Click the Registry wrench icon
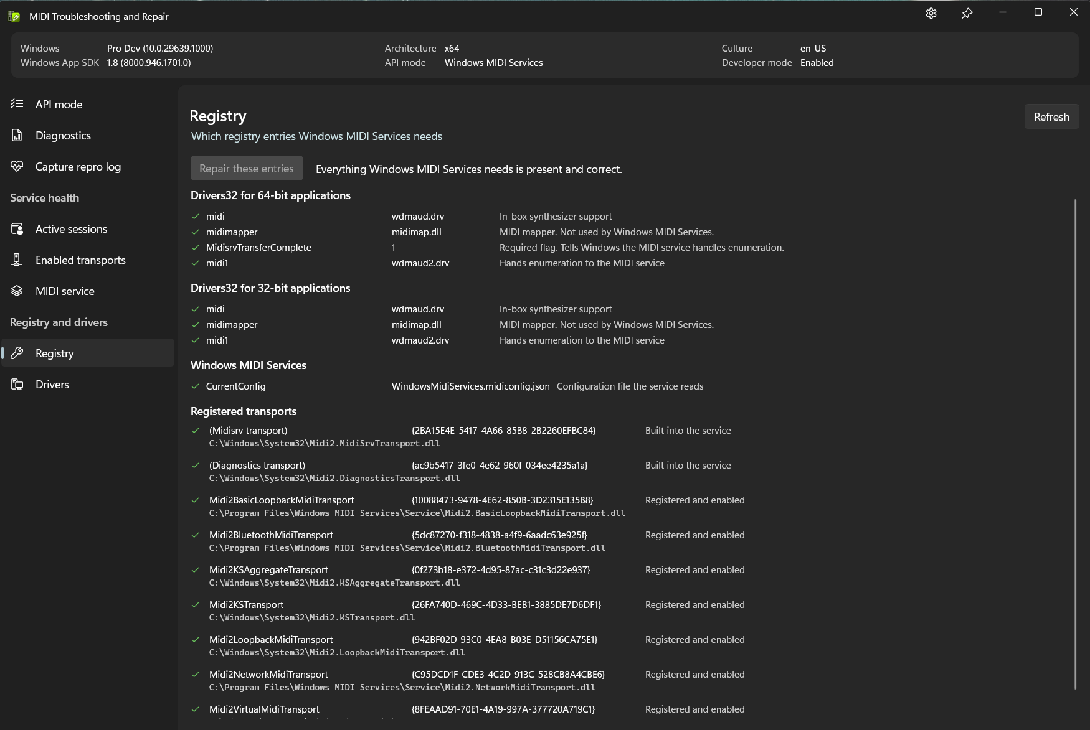This screenshot has width=1090, height=730. click(x=17, y=353)
